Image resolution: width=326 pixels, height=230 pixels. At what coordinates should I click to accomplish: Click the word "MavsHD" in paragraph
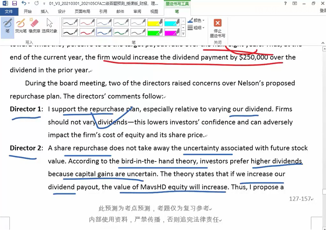click(154, 187)
